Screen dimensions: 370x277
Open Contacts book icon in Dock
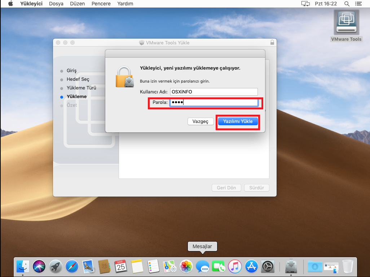click(104, 267)
